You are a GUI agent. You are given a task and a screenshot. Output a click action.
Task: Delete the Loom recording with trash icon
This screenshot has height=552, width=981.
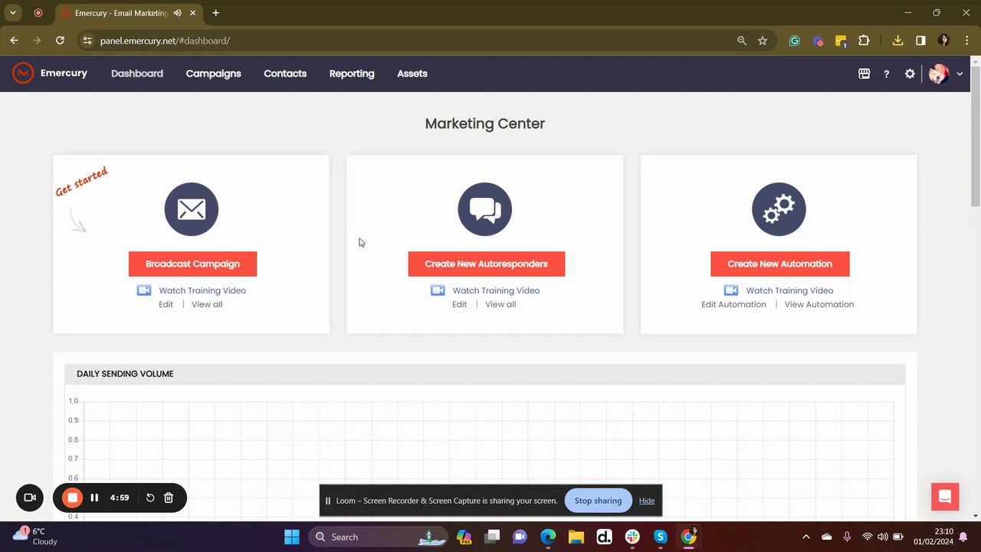coord(169,498)
